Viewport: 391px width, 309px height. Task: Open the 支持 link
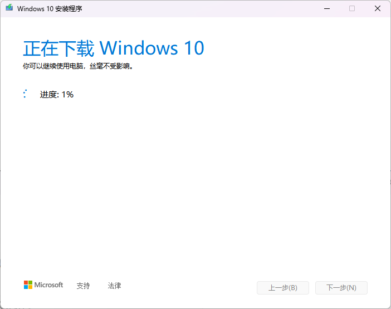[83, 286]
